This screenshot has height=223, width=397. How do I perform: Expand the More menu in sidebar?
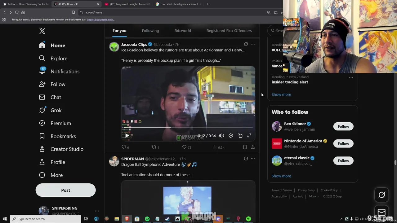[51, 175]
